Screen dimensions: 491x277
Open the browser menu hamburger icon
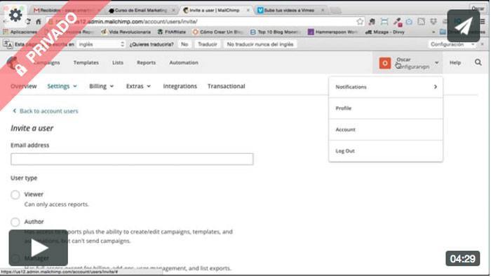[x=483, y=22]
